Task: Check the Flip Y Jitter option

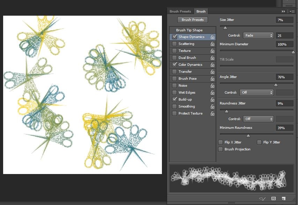Action: tap(259, 142)
